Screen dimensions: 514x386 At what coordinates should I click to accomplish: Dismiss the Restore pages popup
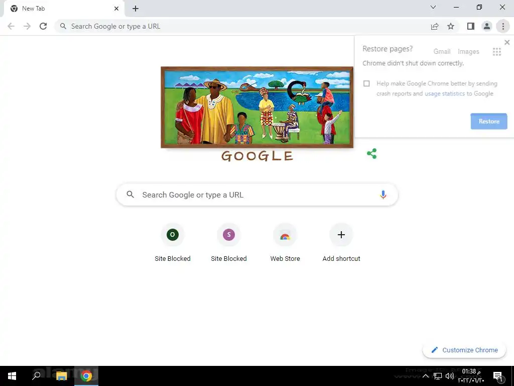point(507,42)
